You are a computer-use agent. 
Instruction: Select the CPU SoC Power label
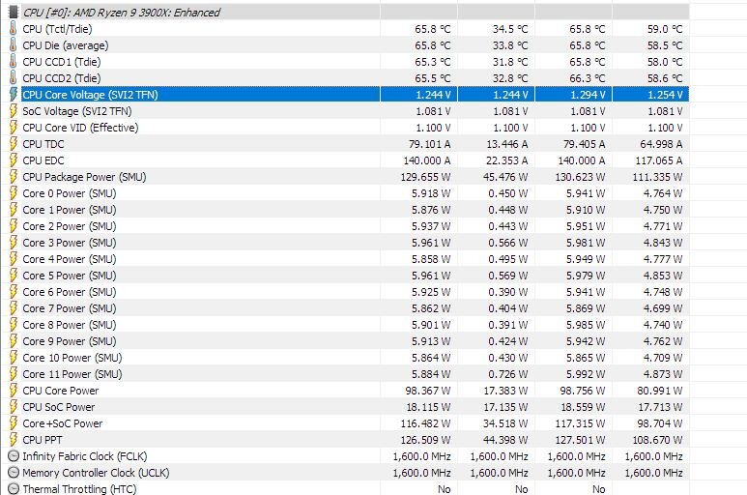click(59, 407)
